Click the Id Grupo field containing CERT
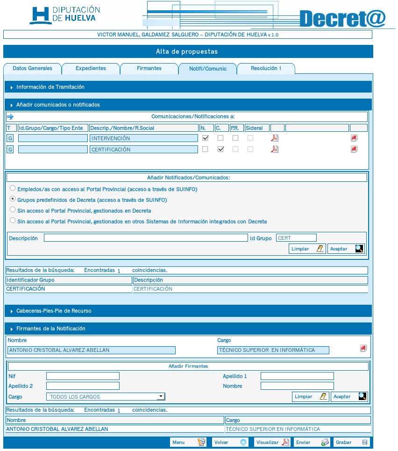The width and height of the screenshot is (398, 451). [296, 238]
